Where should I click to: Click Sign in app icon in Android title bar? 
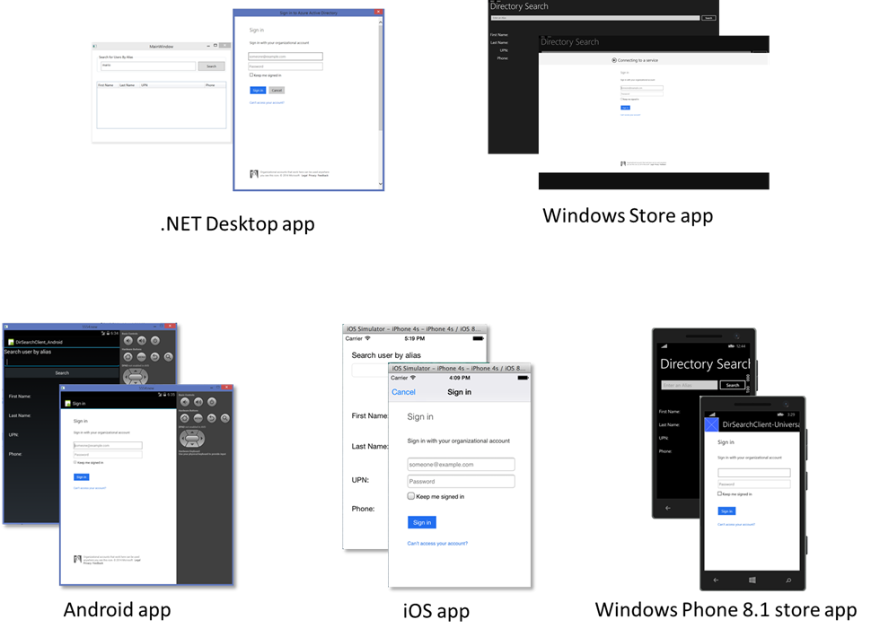[67, 404]
